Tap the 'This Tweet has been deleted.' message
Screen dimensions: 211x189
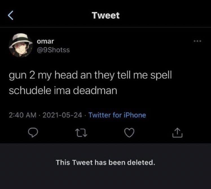(x=105, y=163)
